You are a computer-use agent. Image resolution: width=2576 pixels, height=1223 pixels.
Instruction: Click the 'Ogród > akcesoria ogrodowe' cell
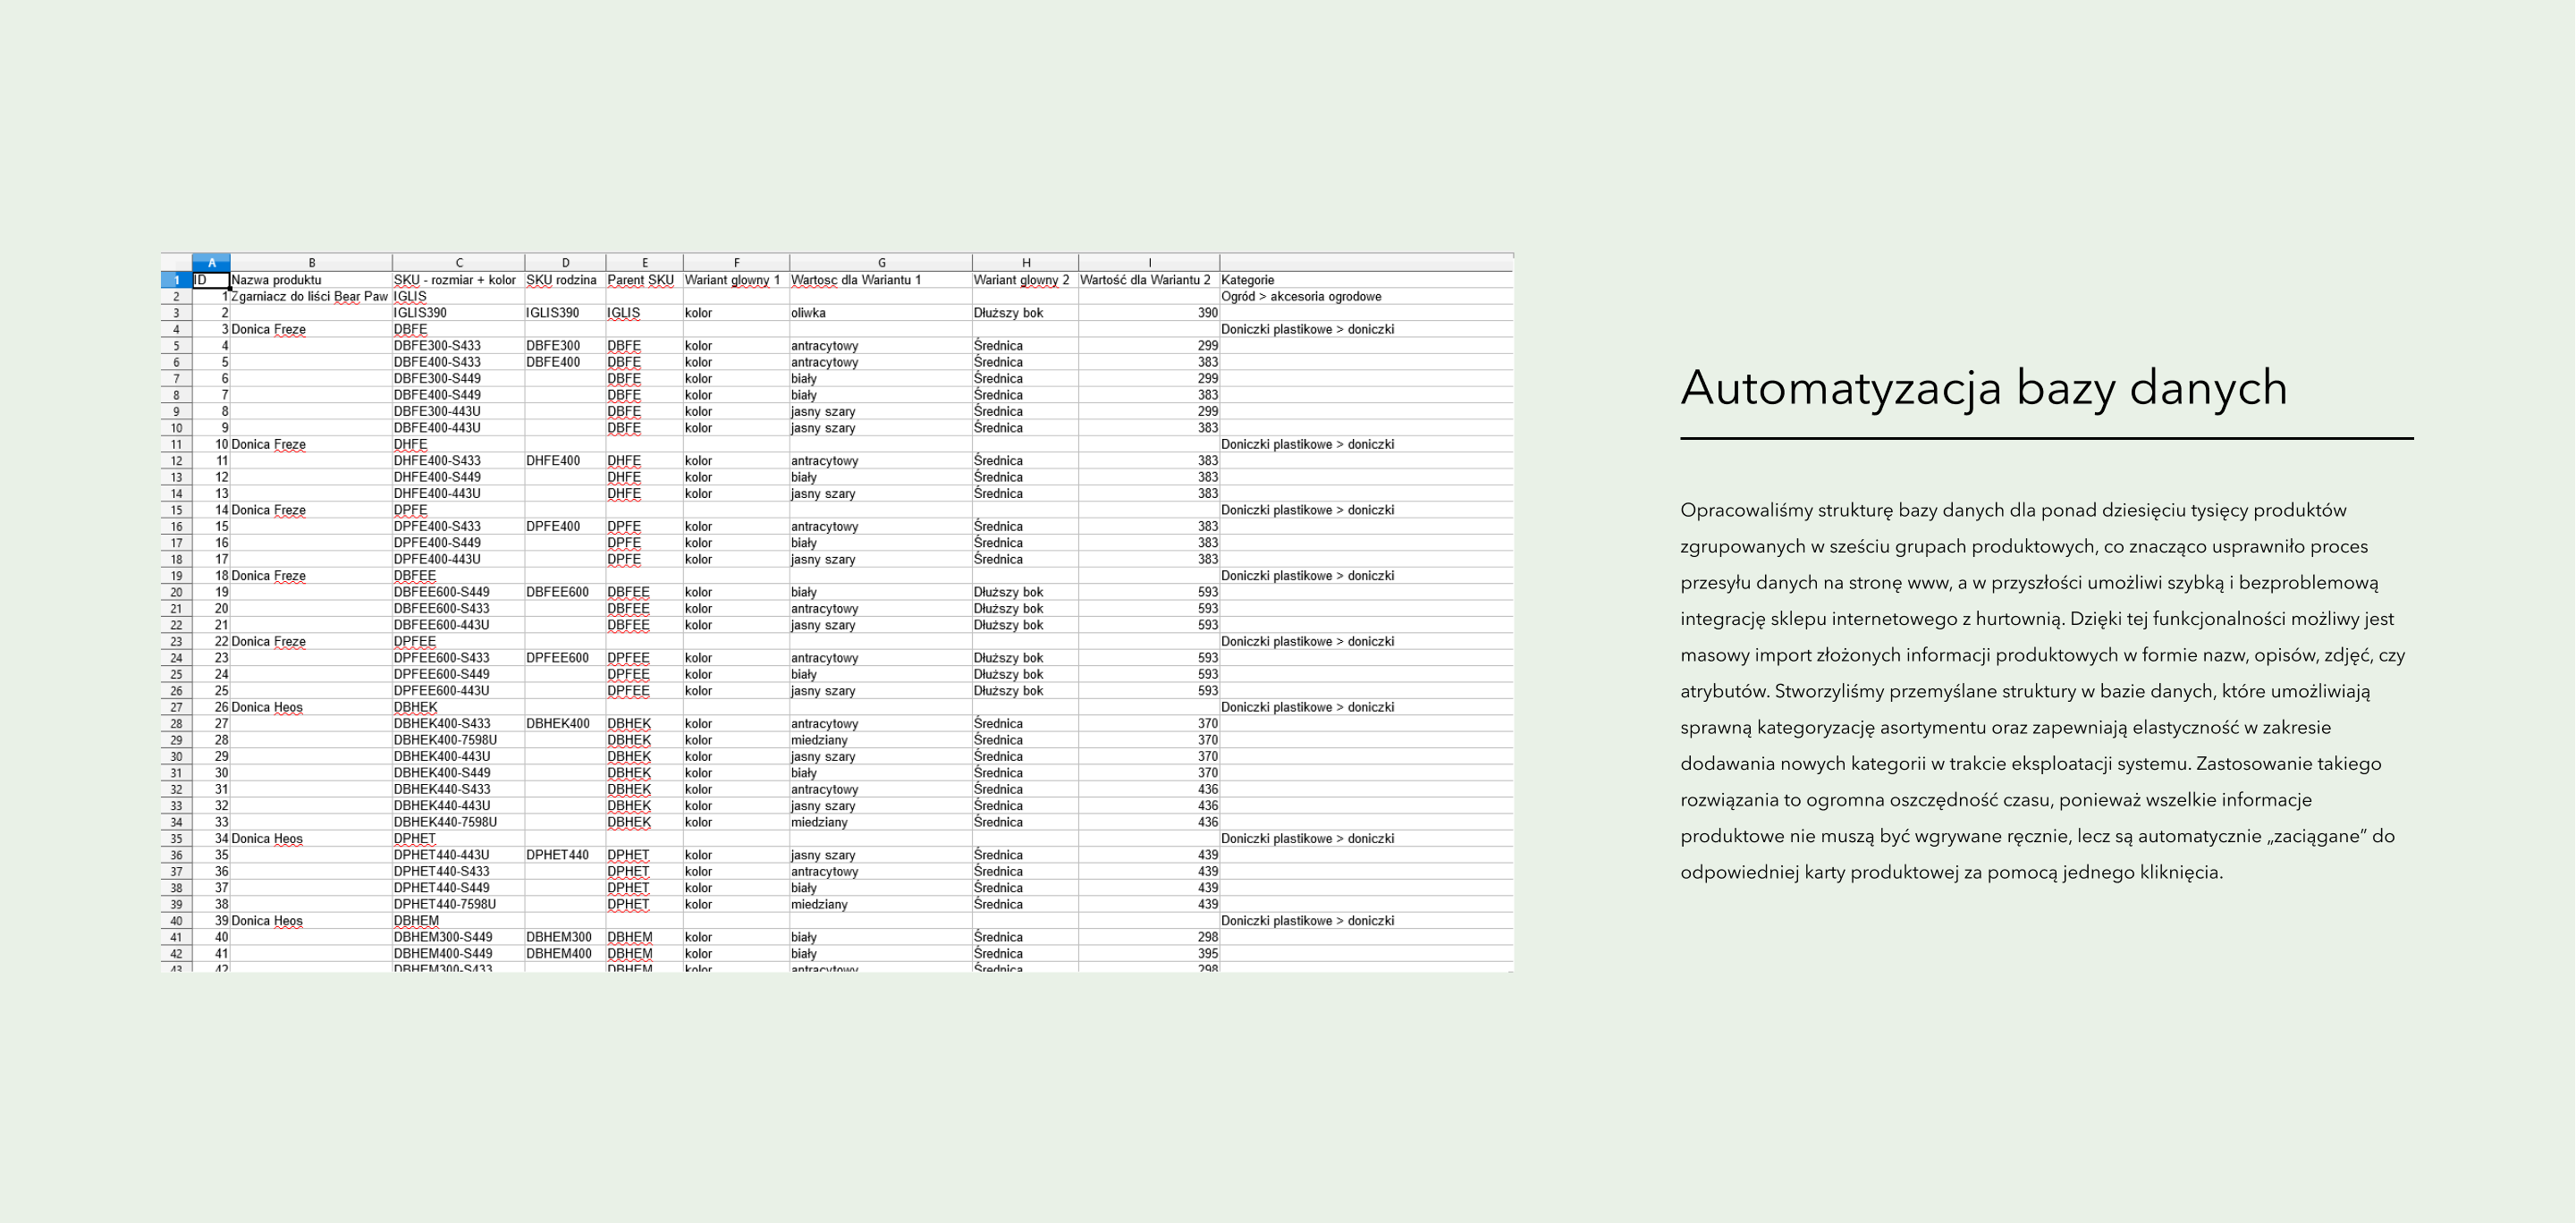click(1301, 296)
